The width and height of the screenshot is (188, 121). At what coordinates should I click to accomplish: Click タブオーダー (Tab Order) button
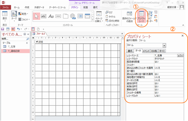click(150, 17)
